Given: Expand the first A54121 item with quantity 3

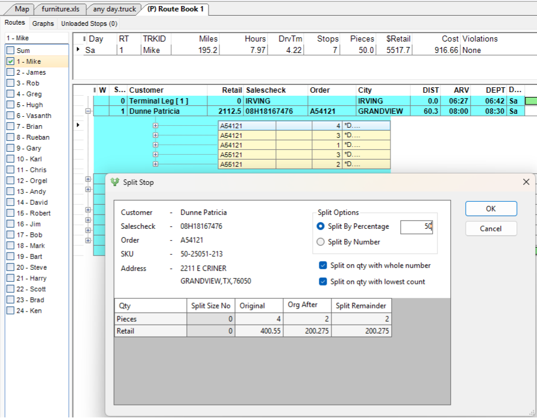Looking at the screenshot, I should tap(155, 136).
